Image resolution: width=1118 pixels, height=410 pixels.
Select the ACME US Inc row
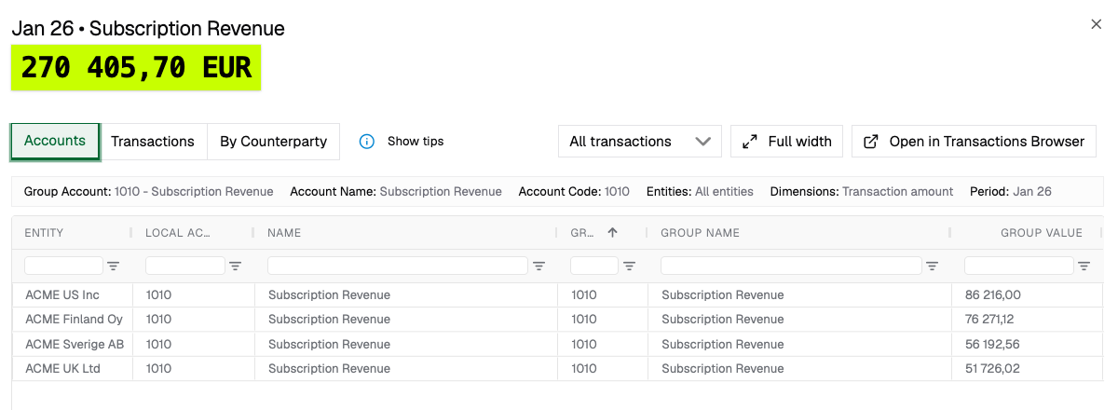[x=557, y=295]
